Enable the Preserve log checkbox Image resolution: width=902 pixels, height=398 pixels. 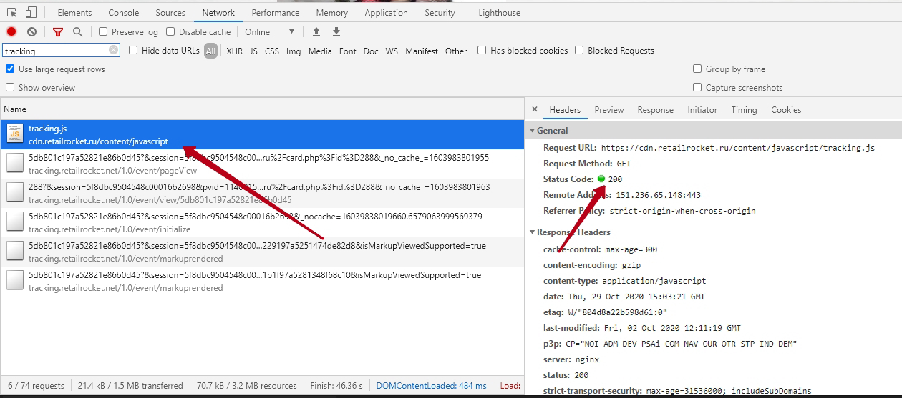tap(103, 31)
